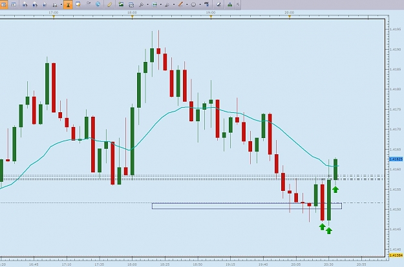Select the ellipse shape drawing tool

193,5
